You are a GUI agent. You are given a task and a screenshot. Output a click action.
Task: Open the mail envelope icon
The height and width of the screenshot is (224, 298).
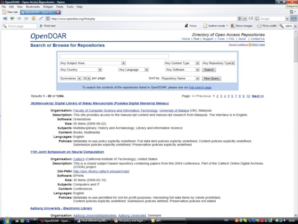point(251,18)
